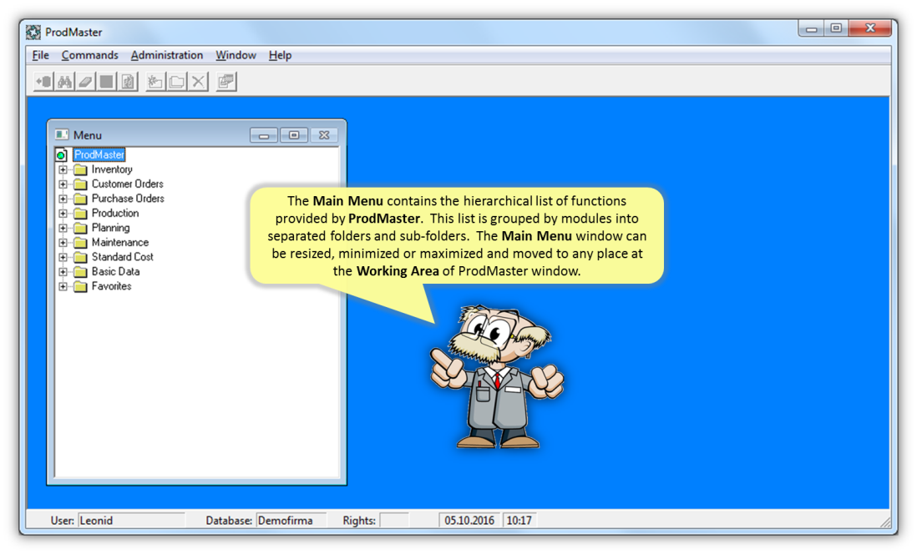Open the File menu
The height and width of the screenshot is (554, 917).
40,55
